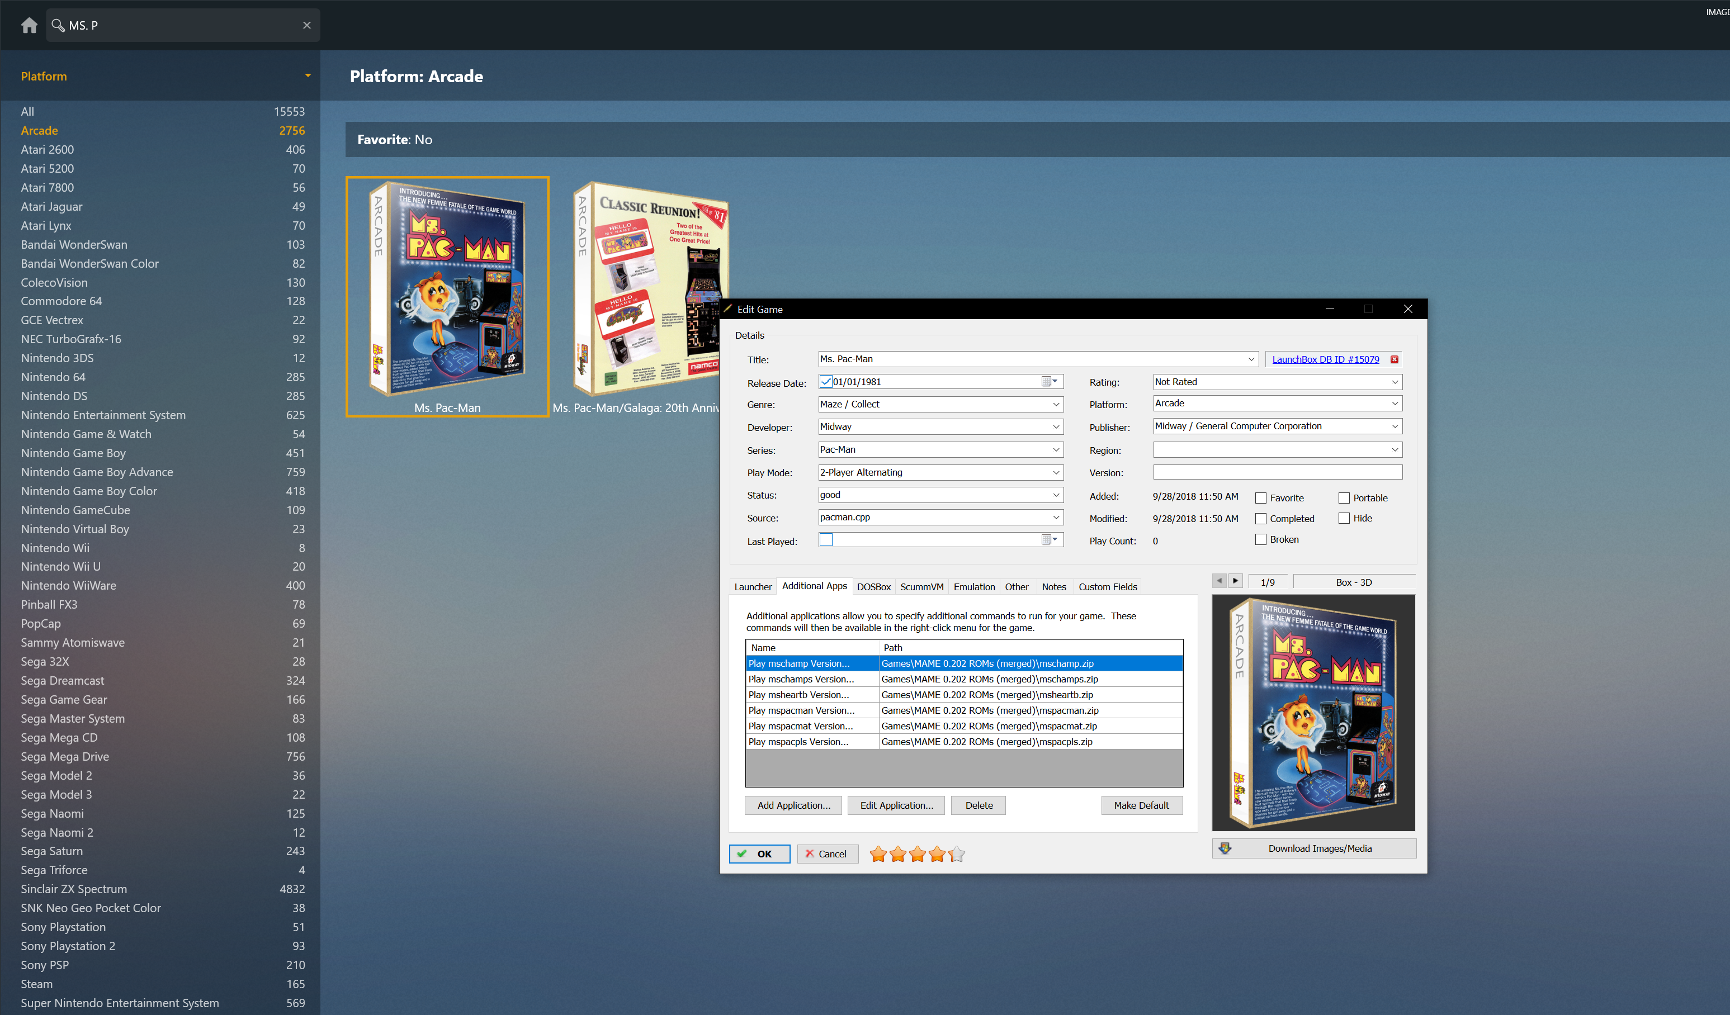Select Sony Playstation platform in sidebar
Image resolution: width=1730 pixels, height=1015 pixels.
pyautogui.click(x=163, y=927)
